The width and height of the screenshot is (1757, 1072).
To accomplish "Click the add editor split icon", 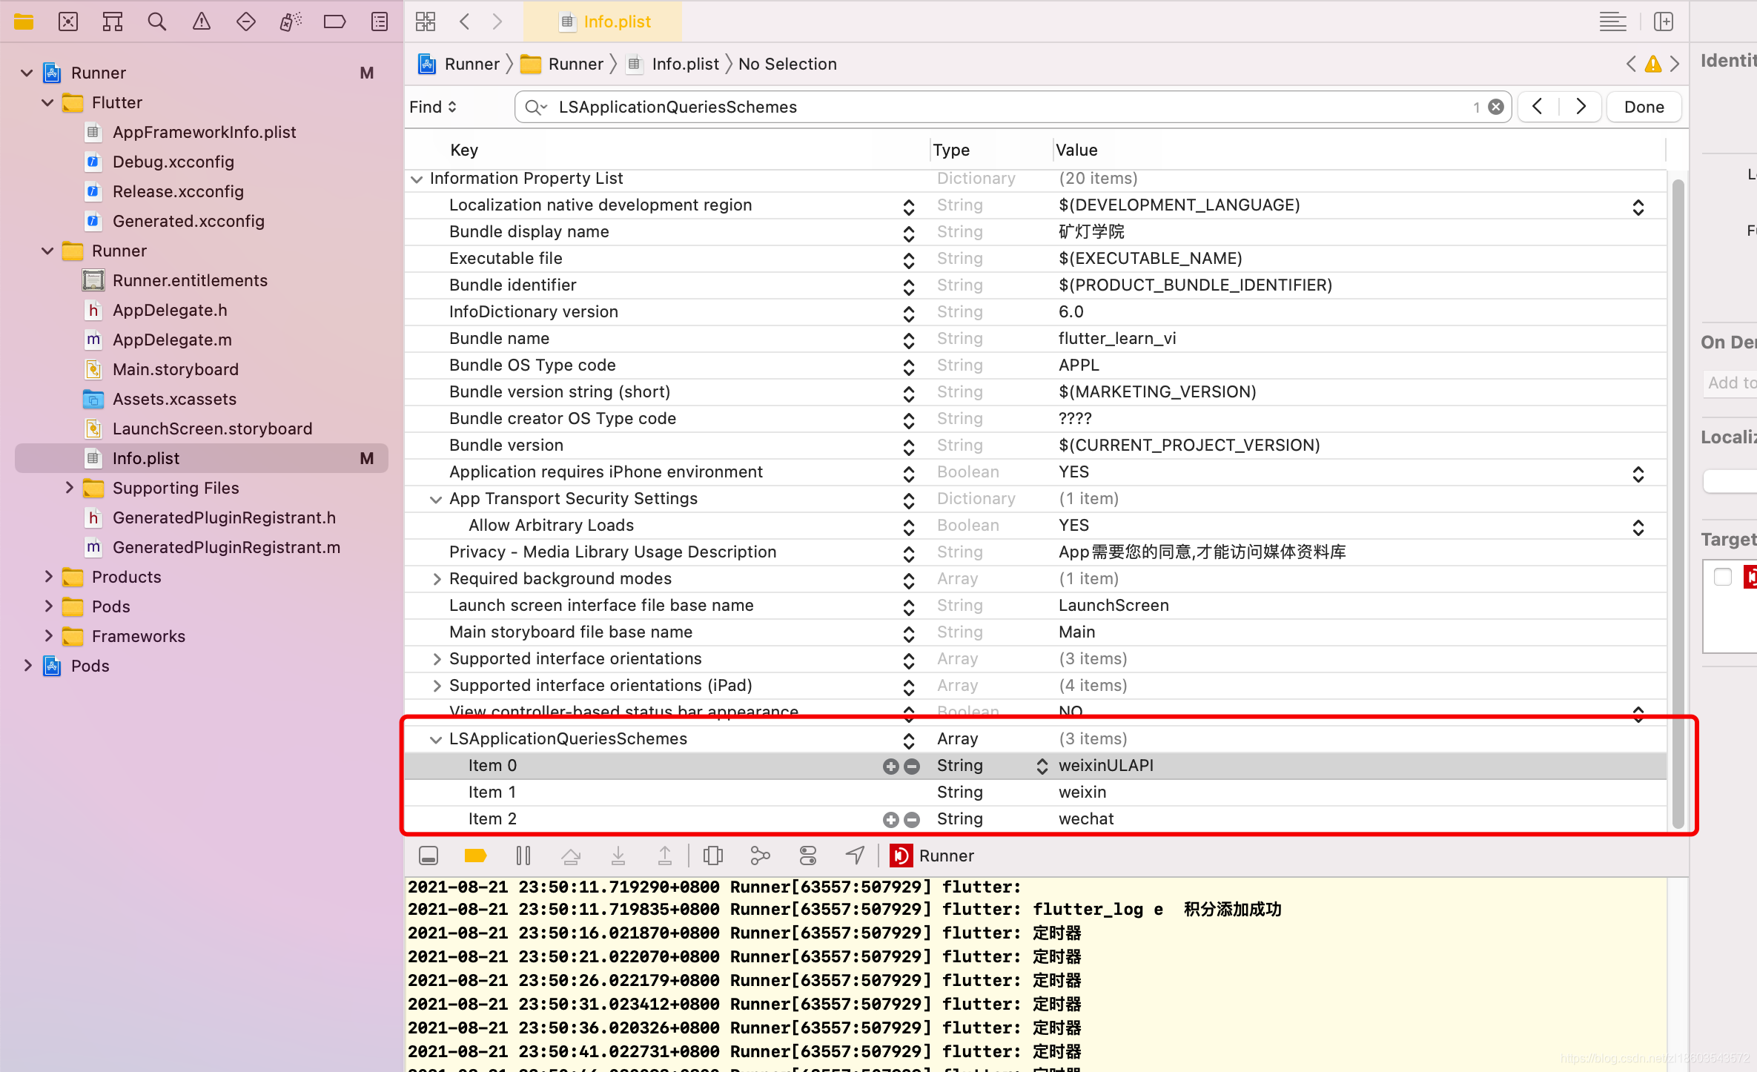I will [1663, 21].
